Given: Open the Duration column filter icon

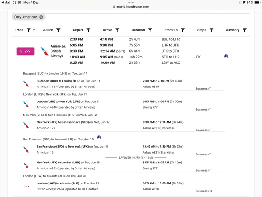Looking at the screenshot, I should click(x=150, y=30).
